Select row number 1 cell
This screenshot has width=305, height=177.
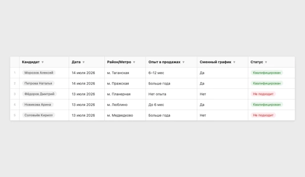[x=15, y=73]
